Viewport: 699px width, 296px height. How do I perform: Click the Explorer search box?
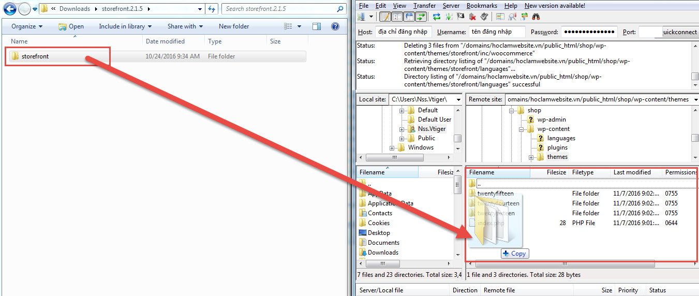pos(284,9)
